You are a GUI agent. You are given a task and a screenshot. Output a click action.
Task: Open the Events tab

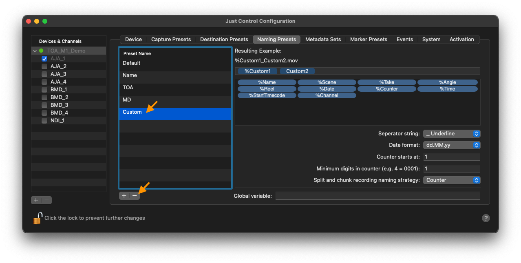click(x=405, y=40)
